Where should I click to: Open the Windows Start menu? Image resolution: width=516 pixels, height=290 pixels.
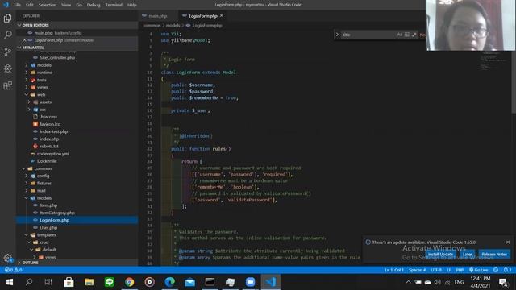(x=9, y=282)
